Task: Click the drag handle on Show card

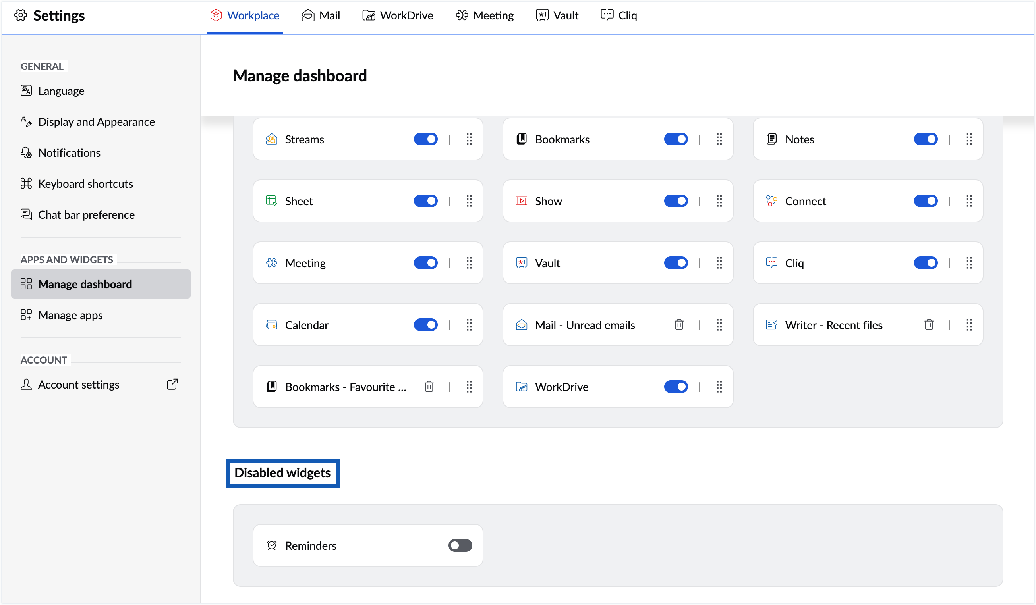Action: point(719,201)
